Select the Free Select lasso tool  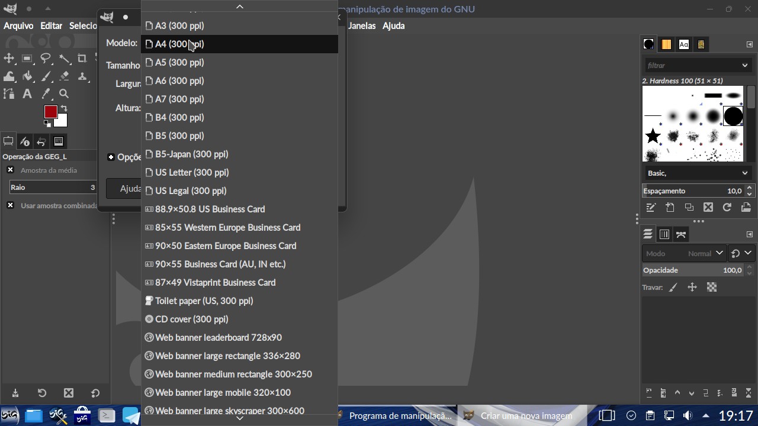(x=46, y=58)
